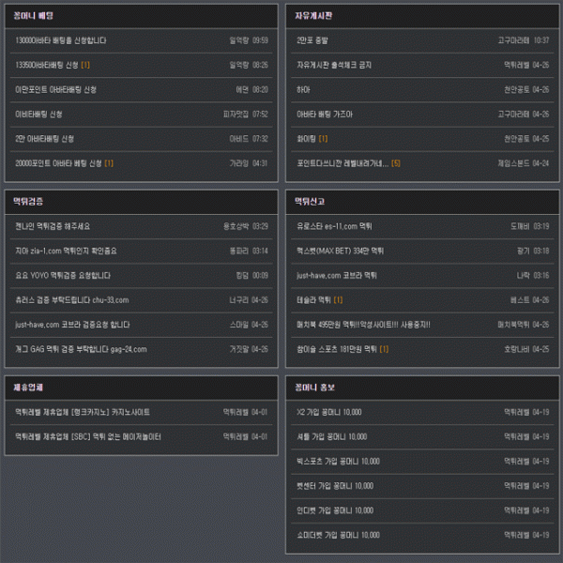The height and width of the screenshot is (563, 563).
Task: Open the 자유게시판 출석체크 금지 post
Action: click(x=334, y=65)
